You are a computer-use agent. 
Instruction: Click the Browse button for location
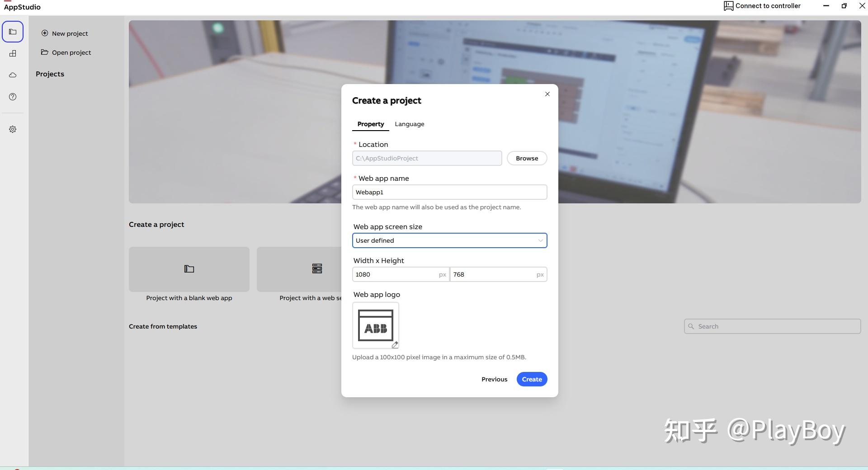click(526, 158)
